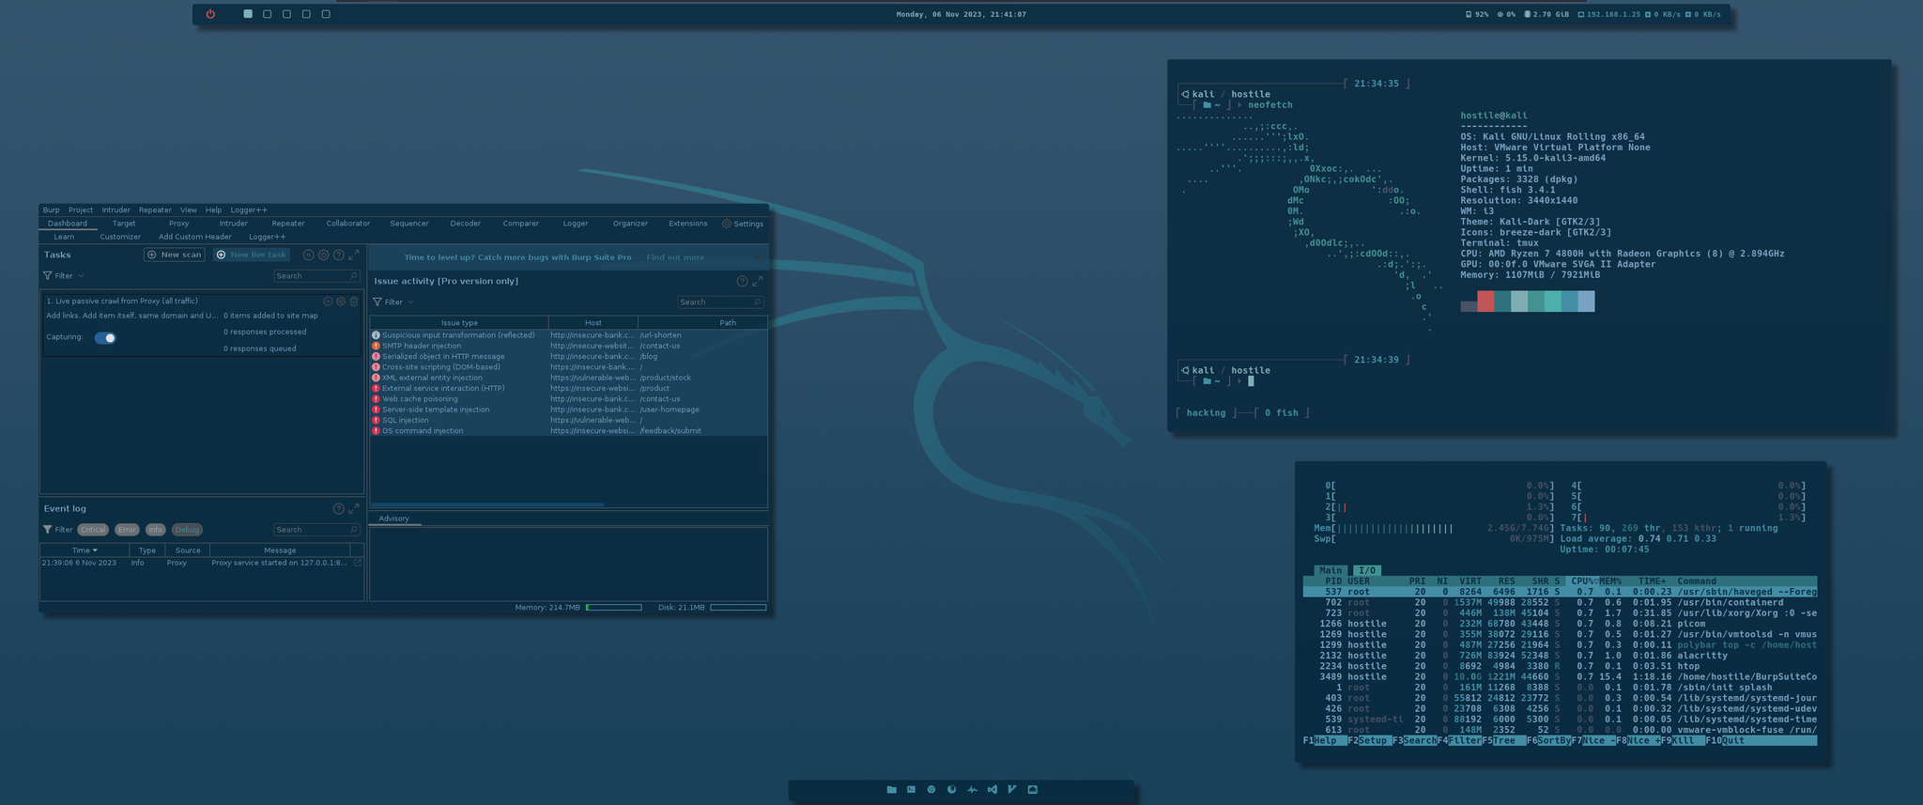Select the Advisory tab
Screen dimensions: 1923x805
point(394,519)
